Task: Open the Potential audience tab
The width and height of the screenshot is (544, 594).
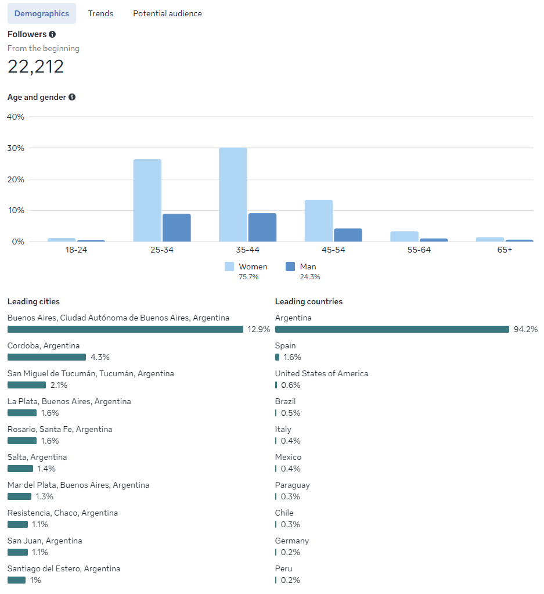Action: pos(167,13)
